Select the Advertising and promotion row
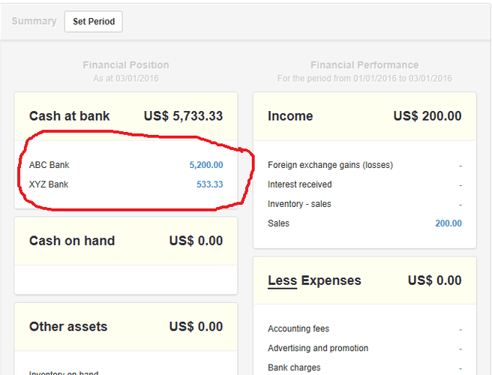Screen dimensions: 492x375 318,348
